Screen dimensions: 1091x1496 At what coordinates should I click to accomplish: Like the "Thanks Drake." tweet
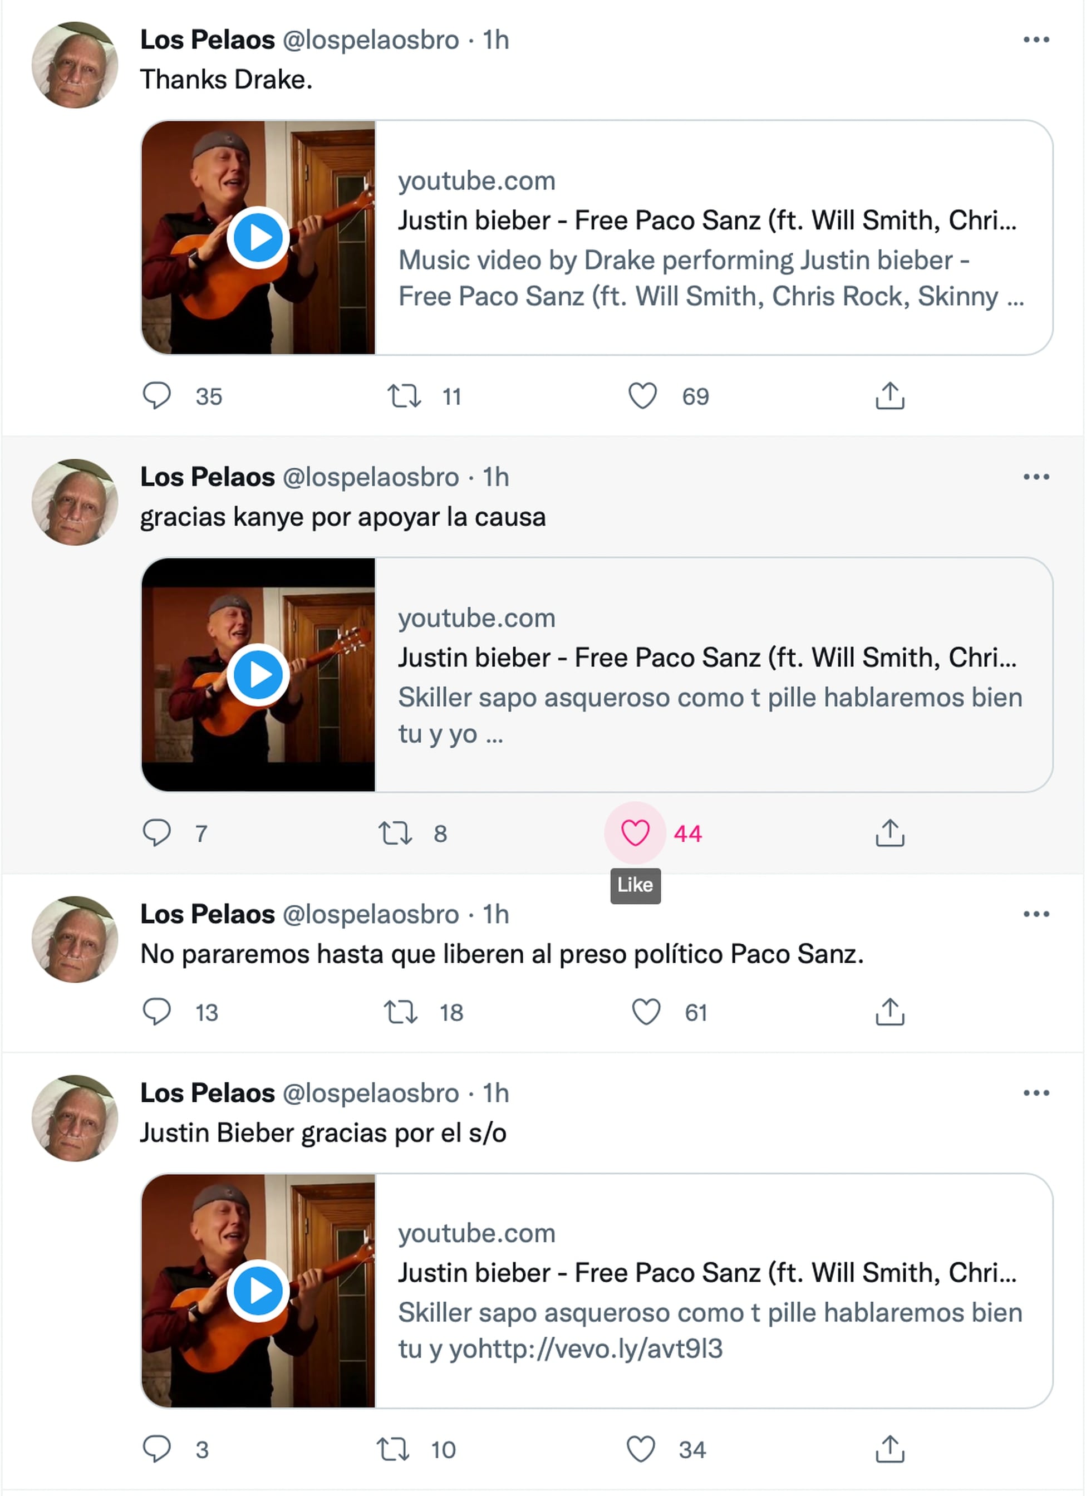tap(642, 396)
